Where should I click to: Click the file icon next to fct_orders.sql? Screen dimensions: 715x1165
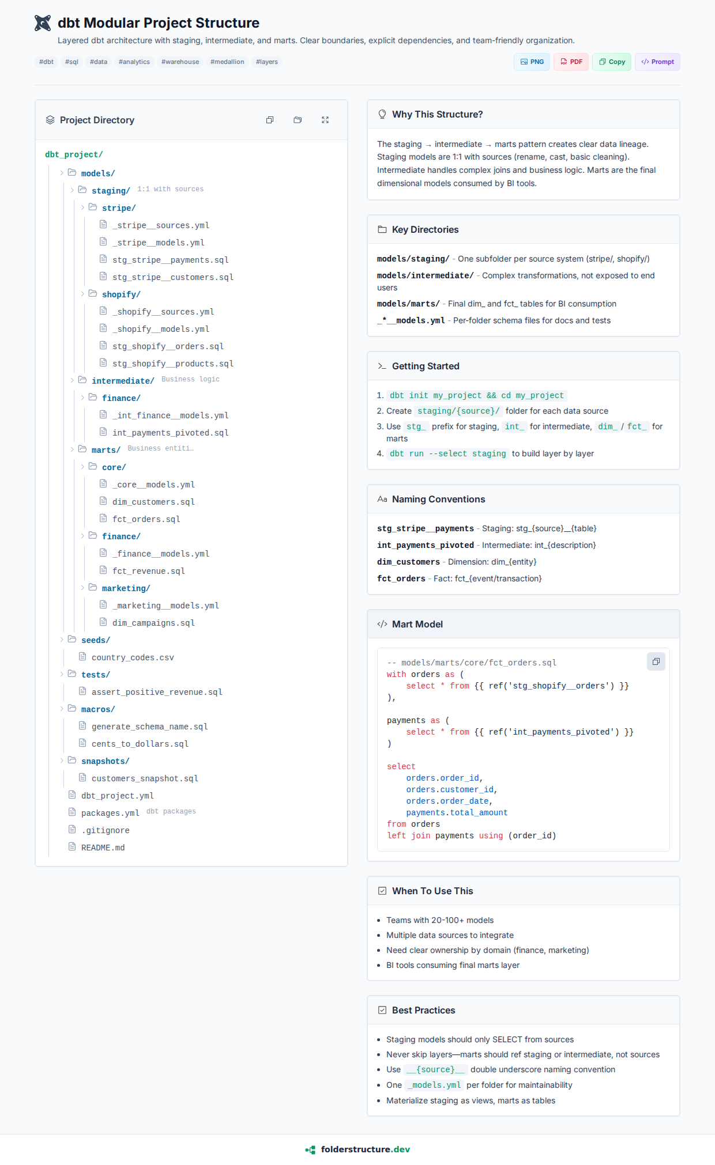(103, 519)
